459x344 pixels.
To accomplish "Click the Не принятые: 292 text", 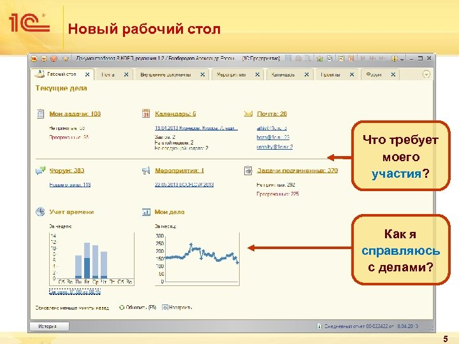I will point(276,185).
